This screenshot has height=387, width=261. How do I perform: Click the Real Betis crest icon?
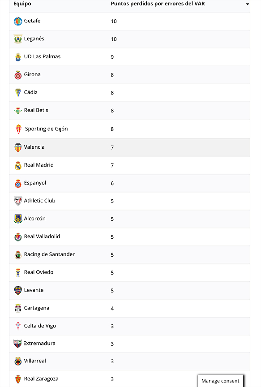[18, 111]
